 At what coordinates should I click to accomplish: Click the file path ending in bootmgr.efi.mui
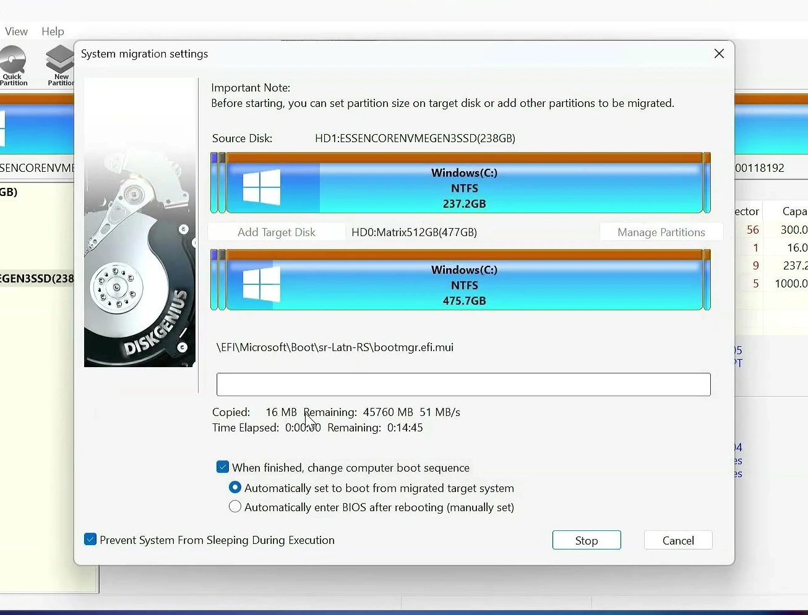tap(335, 347)
